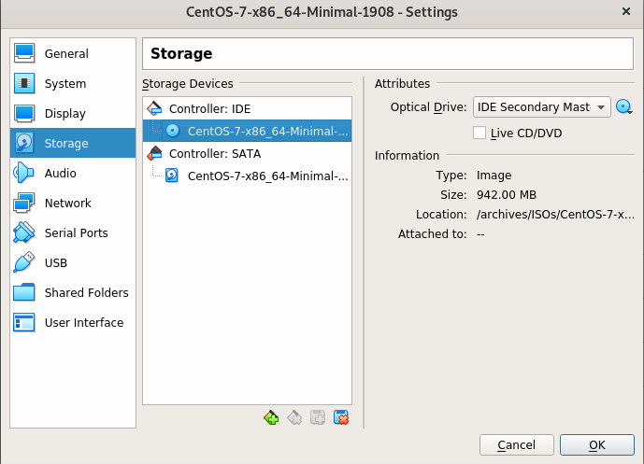The height and width of the screenshot is (464, 644).
Task: Select the USB settings category
Action: [x=73, y=262]
